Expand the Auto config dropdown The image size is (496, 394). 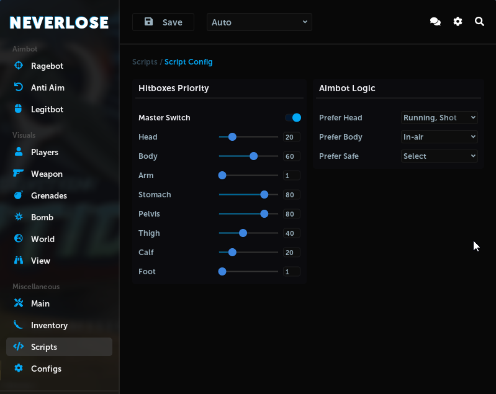[259, 22]
